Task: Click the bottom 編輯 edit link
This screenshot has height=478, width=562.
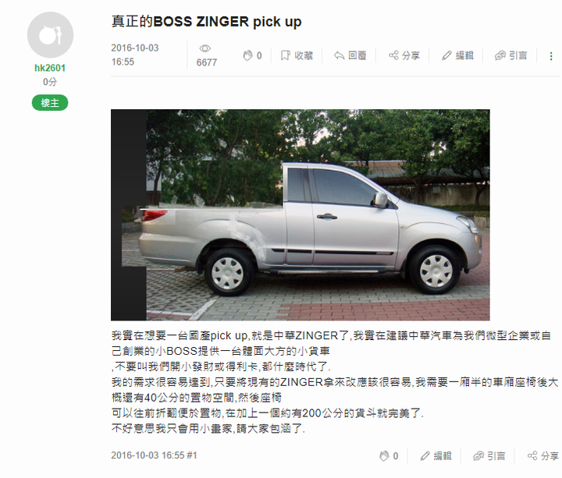Action: pyautogui.click(x=436, y=456)
